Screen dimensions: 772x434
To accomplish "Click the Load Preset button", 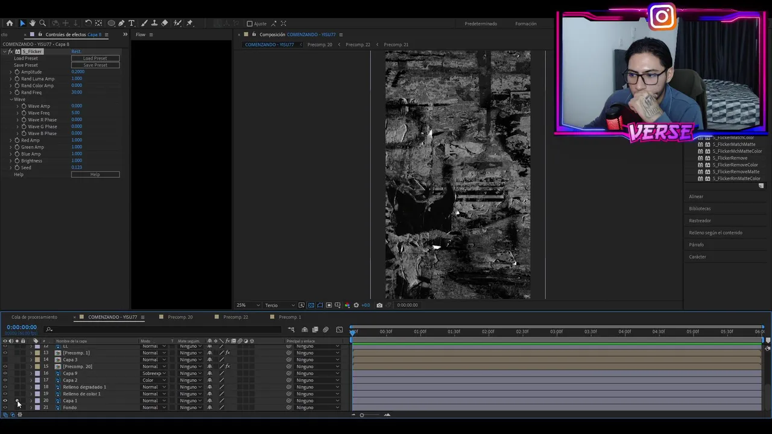I will point(95,58).
